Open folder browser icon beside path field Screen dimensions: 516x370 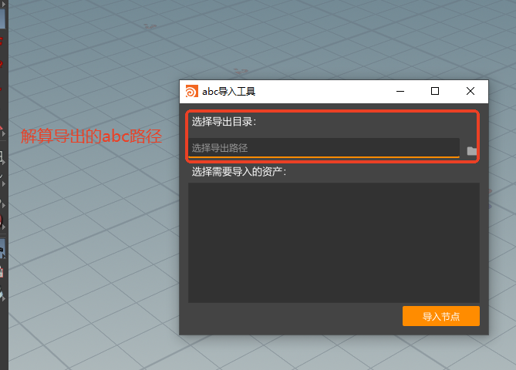coord(472,151)
